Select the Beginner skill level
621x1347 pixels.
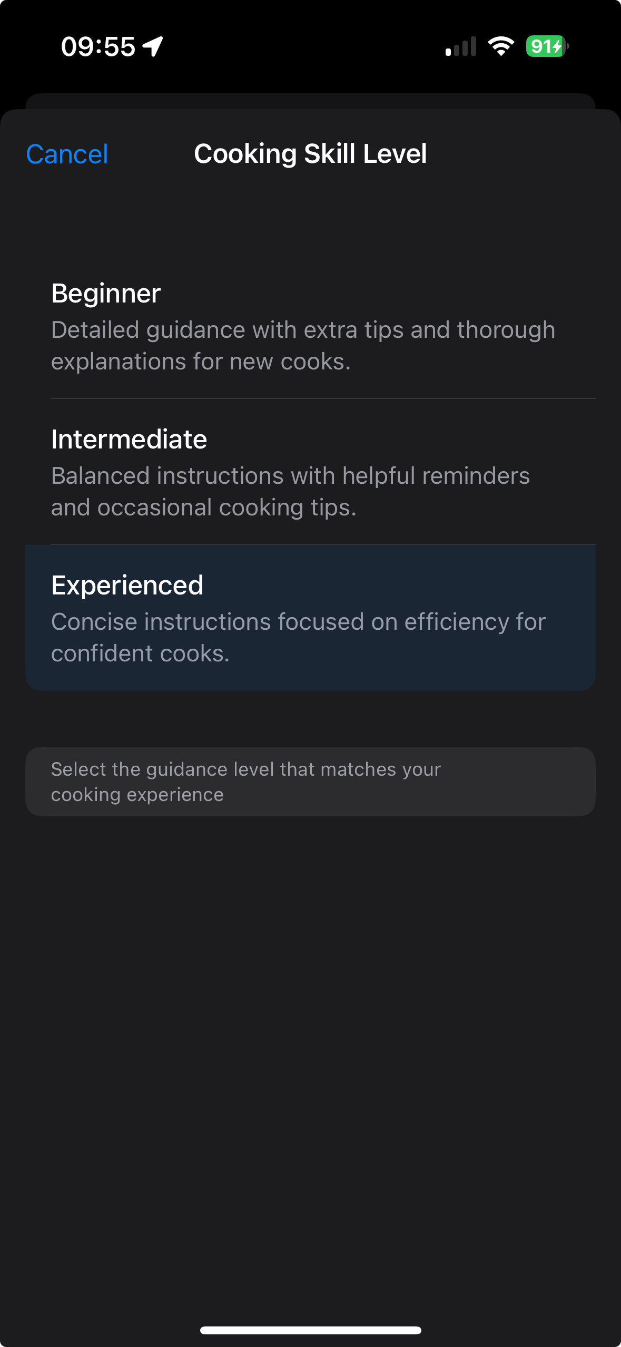[310, 326]
